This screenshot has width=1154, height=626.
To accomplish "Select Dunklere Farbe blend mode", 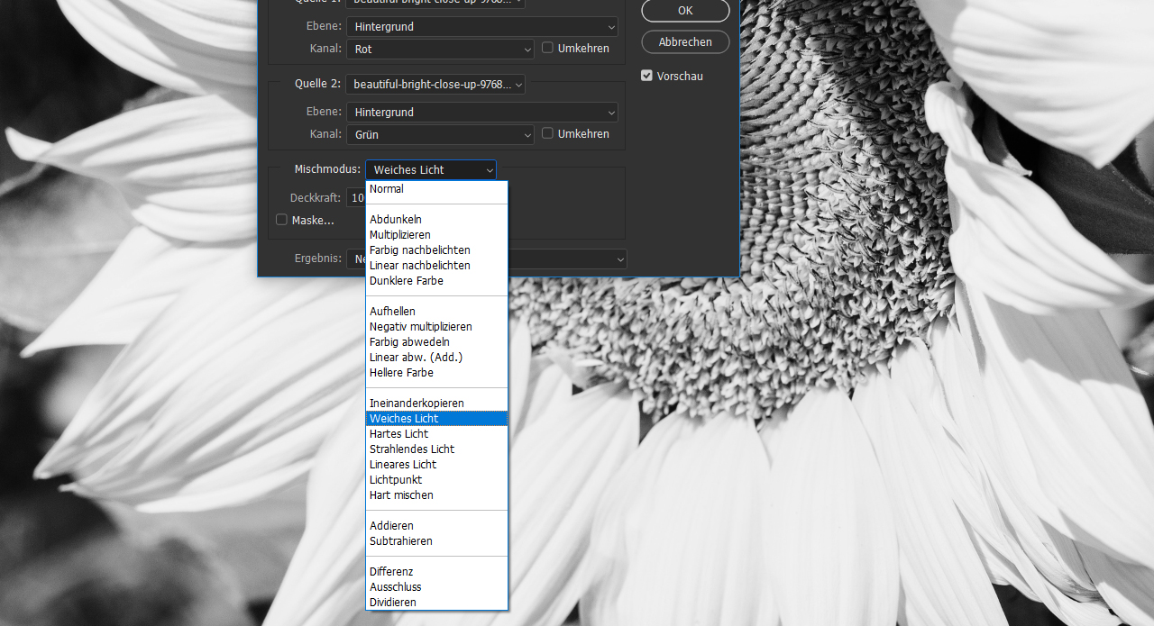I will point(436,281).
